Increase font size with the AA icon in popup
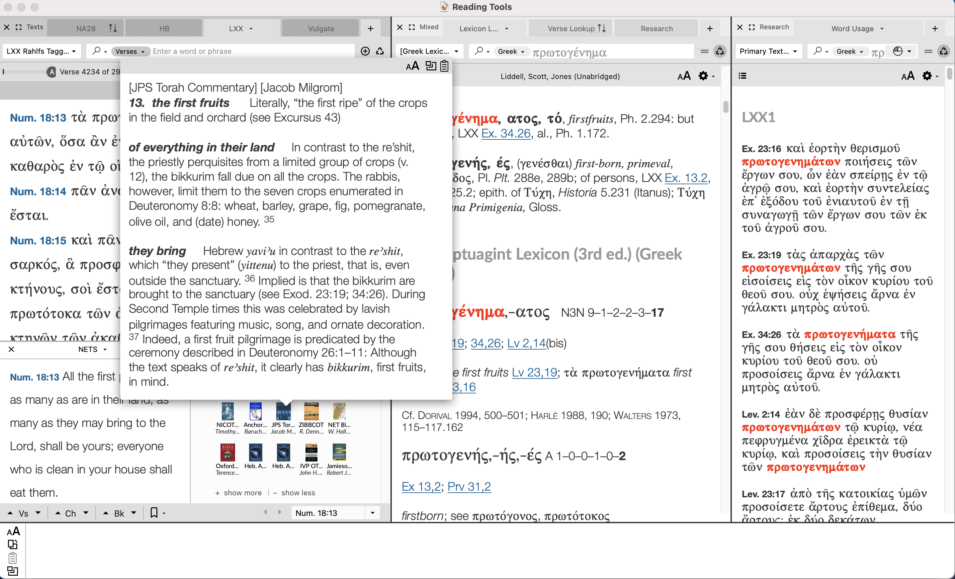 [413, 66]
